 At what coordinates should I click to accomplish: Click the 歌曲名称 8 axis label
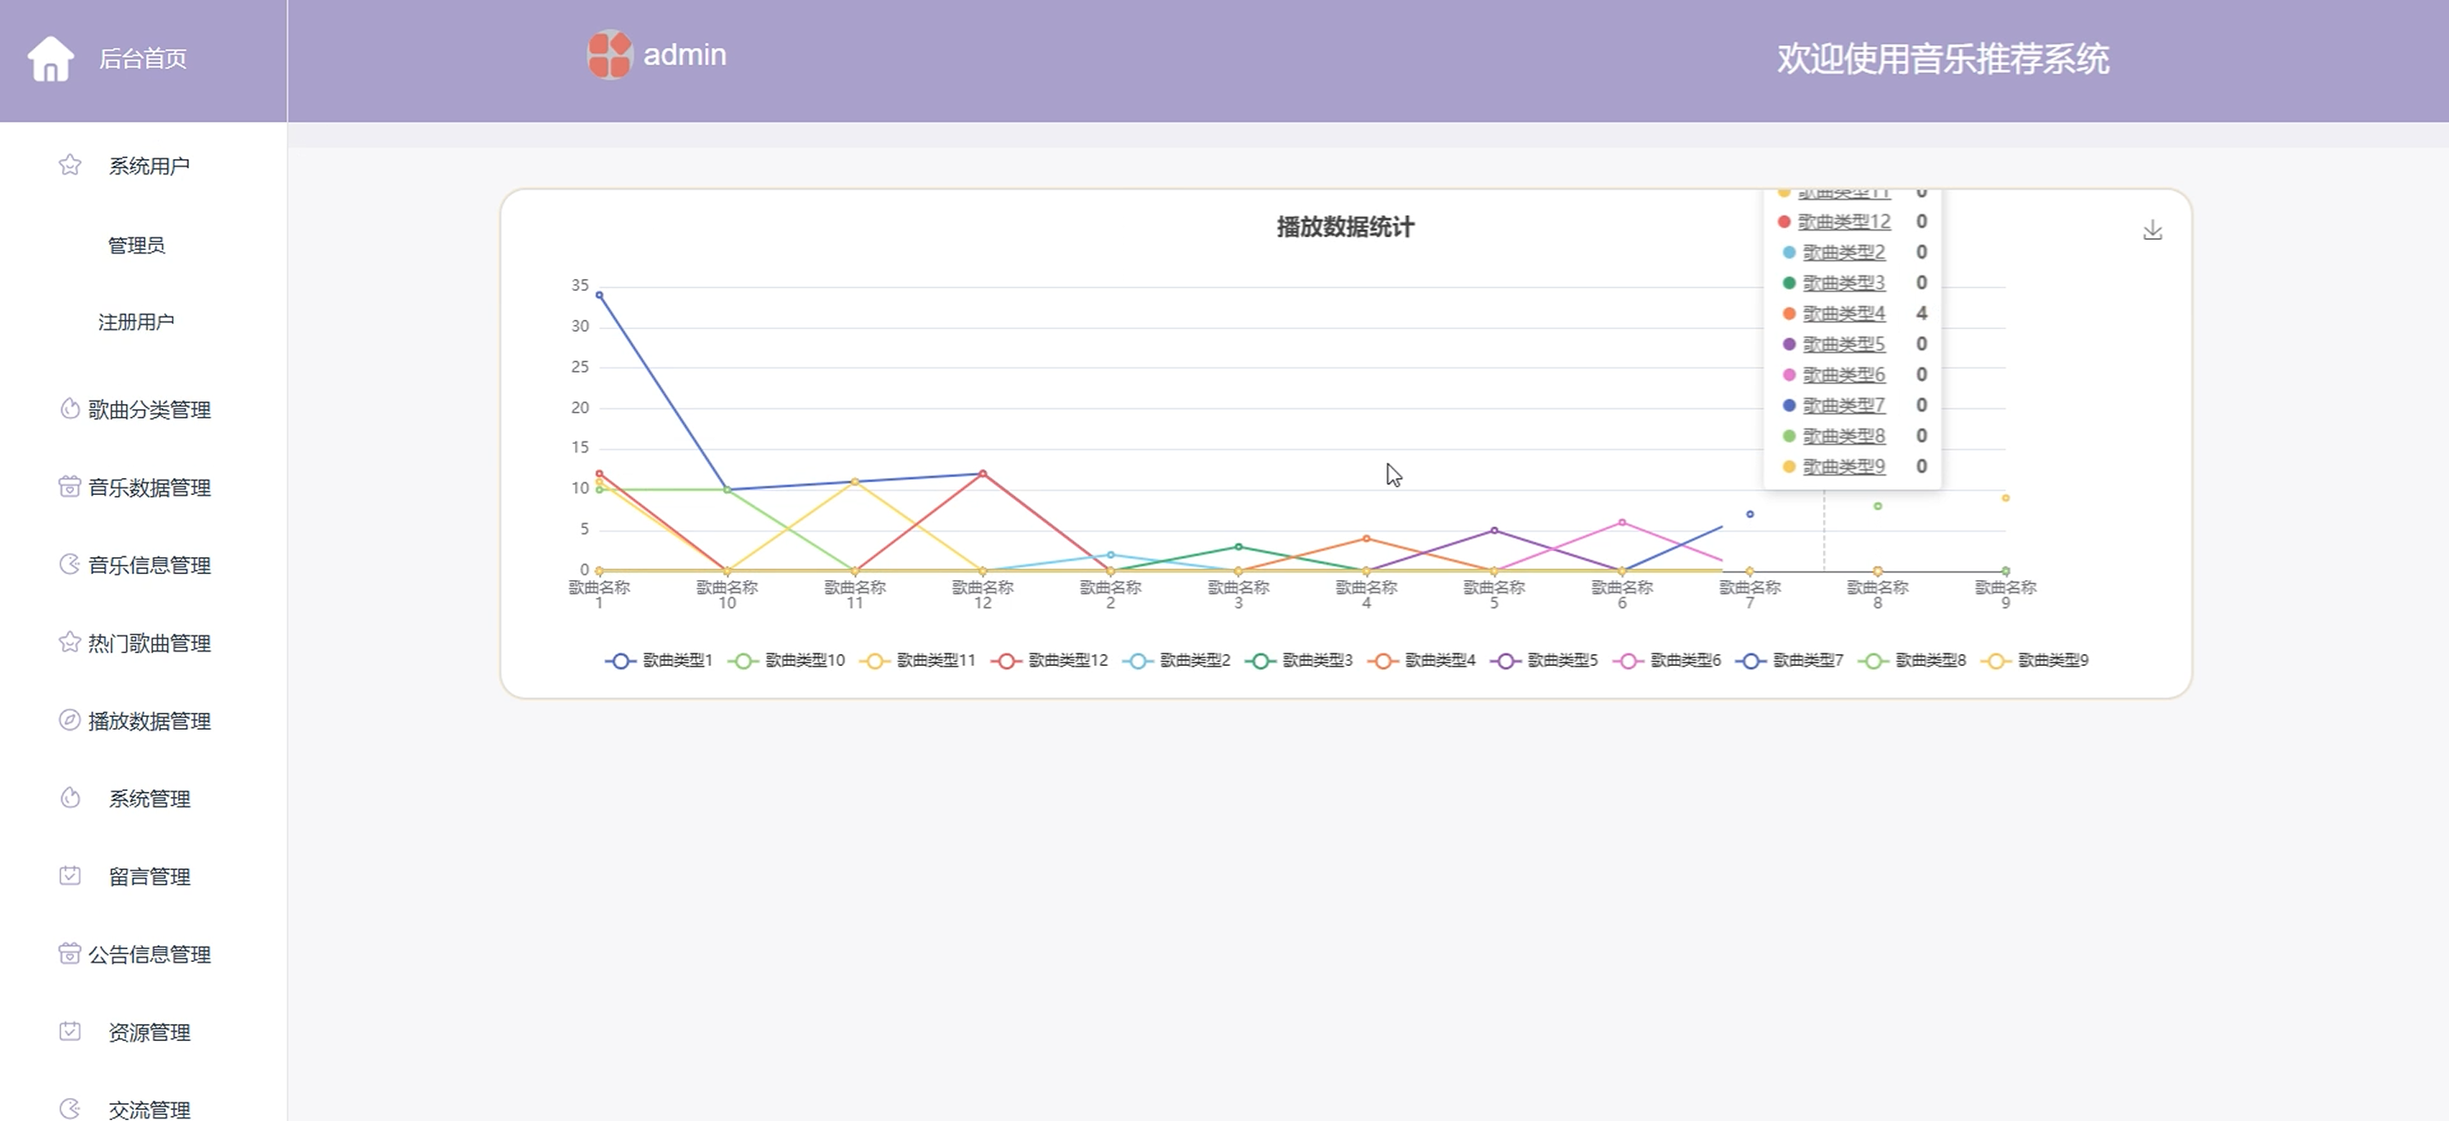coord(1877,595)
